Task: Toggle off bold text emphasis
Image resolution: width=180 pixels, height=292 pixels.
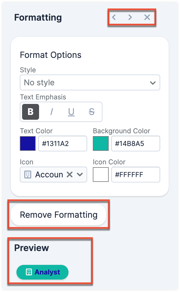Action: click(x=30, y=112)
